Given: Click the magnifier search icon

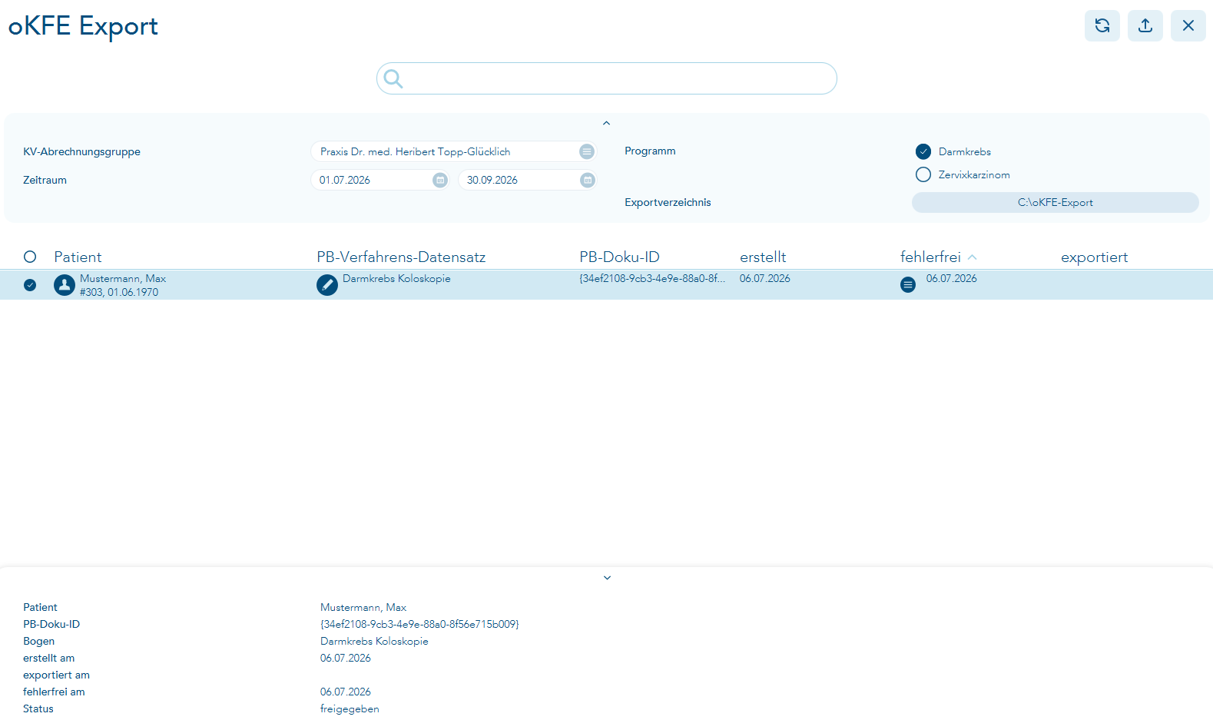Looking at the screenshot, I should coord(393,78).
